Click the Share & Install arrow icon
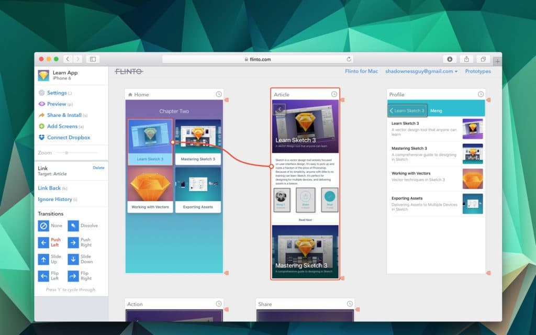This screenshot has height=335, width=536. pos(41,115)
